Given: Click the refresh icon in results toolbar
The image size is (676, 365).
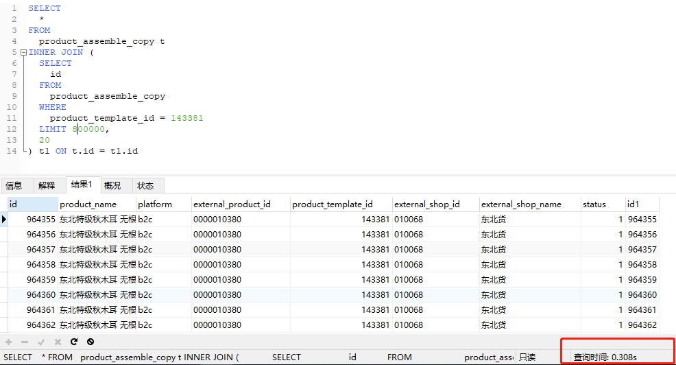Looking at the screenshot, I should tap(74, 342).
